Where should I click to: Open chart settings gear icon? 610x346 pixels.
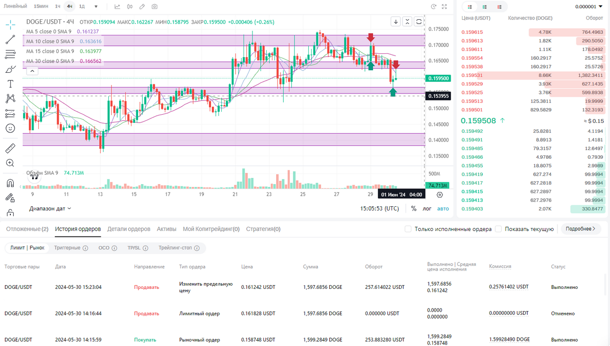coord(440,194)
